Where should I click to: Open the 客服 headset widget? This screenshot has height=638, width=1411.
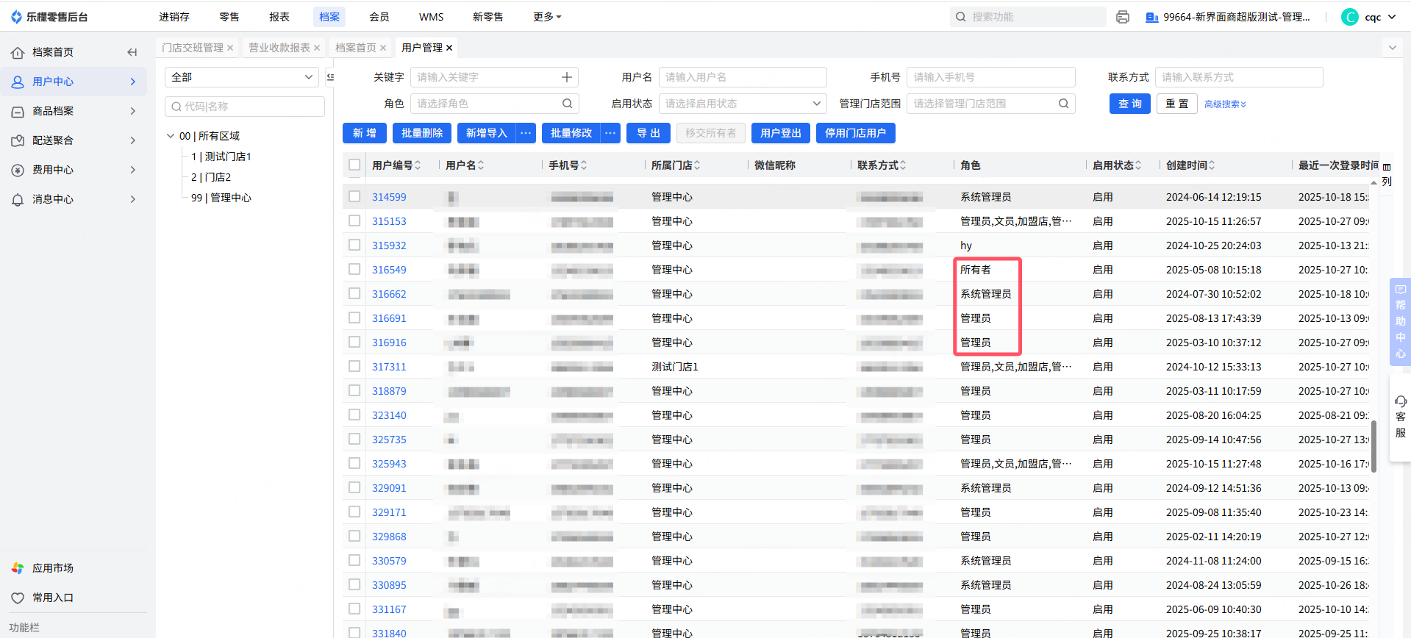coord(1400,417)
